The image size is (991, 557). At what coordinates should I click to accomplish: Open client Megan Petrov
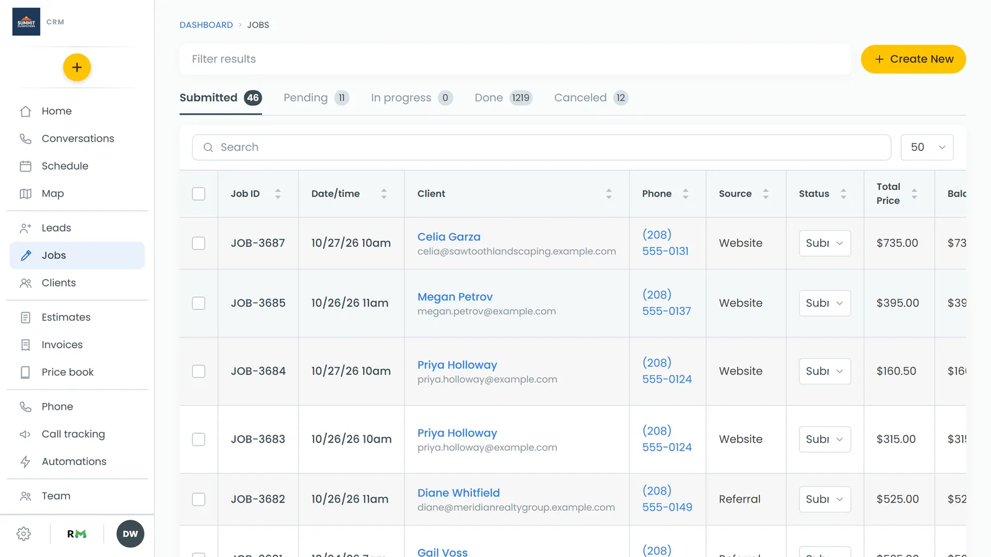pos(455,297)
